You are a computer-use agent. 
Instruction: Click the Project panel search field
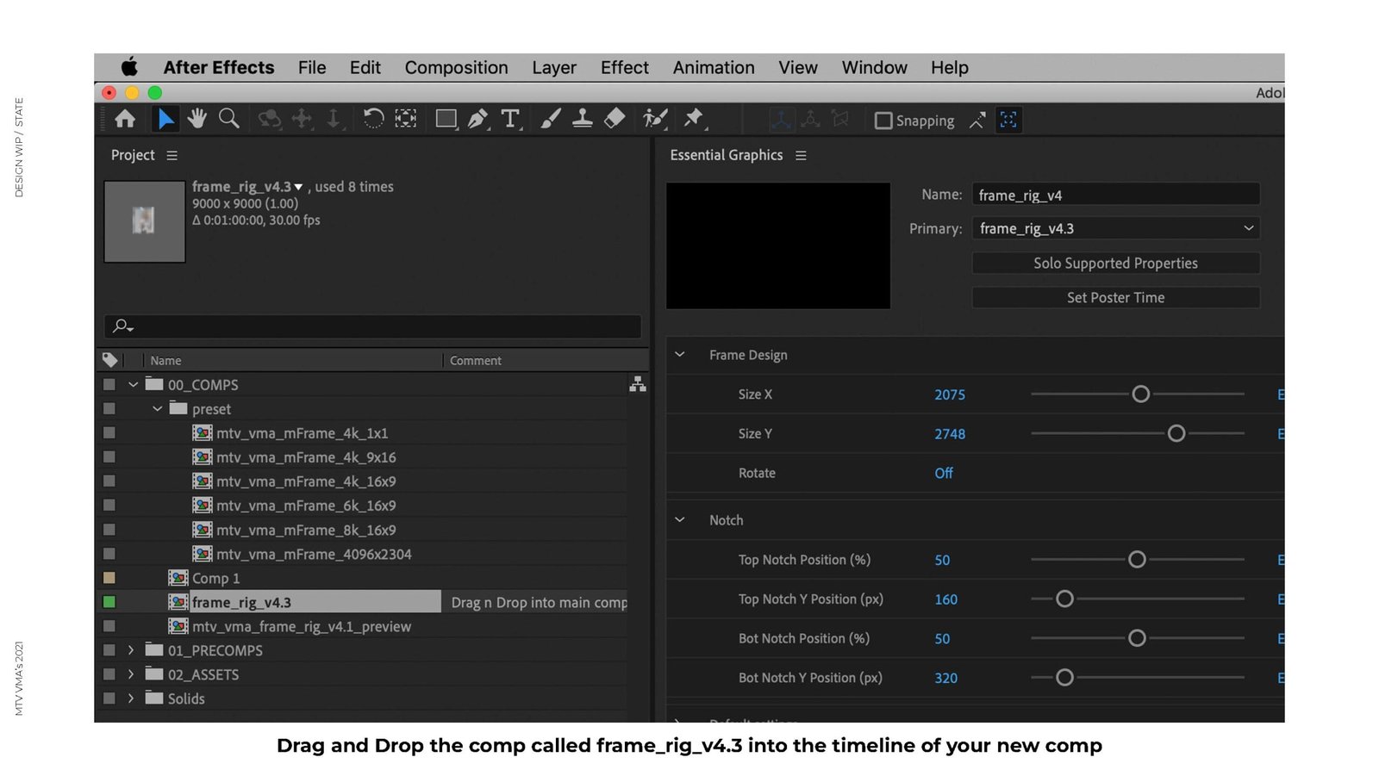373,326
